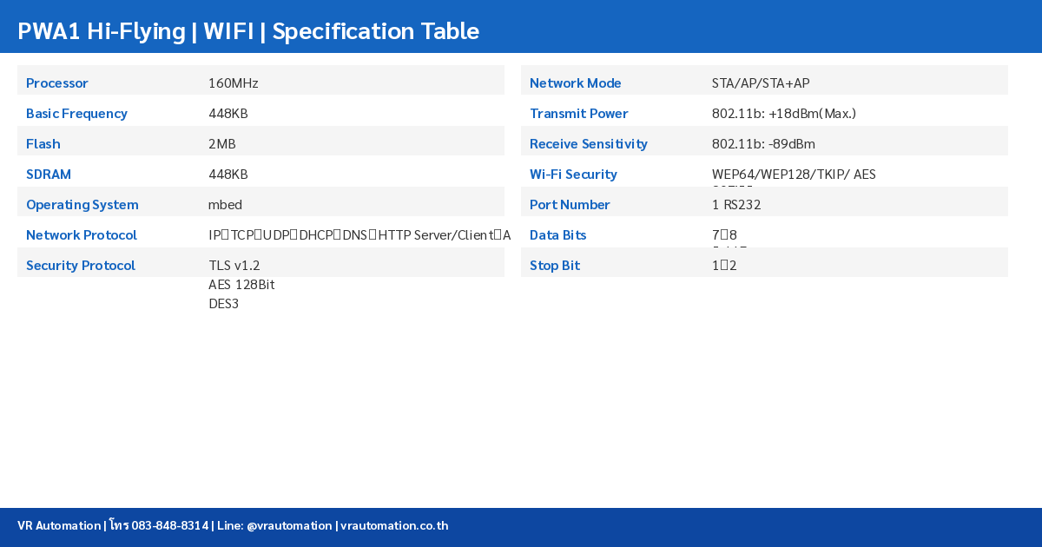
Task: Click the Processor row label
Action: pos(57,83)
